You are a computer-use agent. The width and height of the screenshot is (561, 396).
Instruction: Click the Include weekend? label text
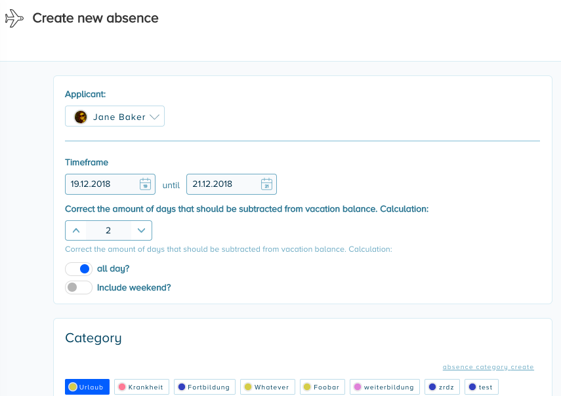pyautogui.click(x=134, y=288)
